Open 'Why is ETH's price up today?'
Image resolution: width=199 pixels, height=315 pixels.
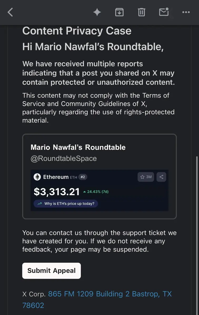[66, 203]
